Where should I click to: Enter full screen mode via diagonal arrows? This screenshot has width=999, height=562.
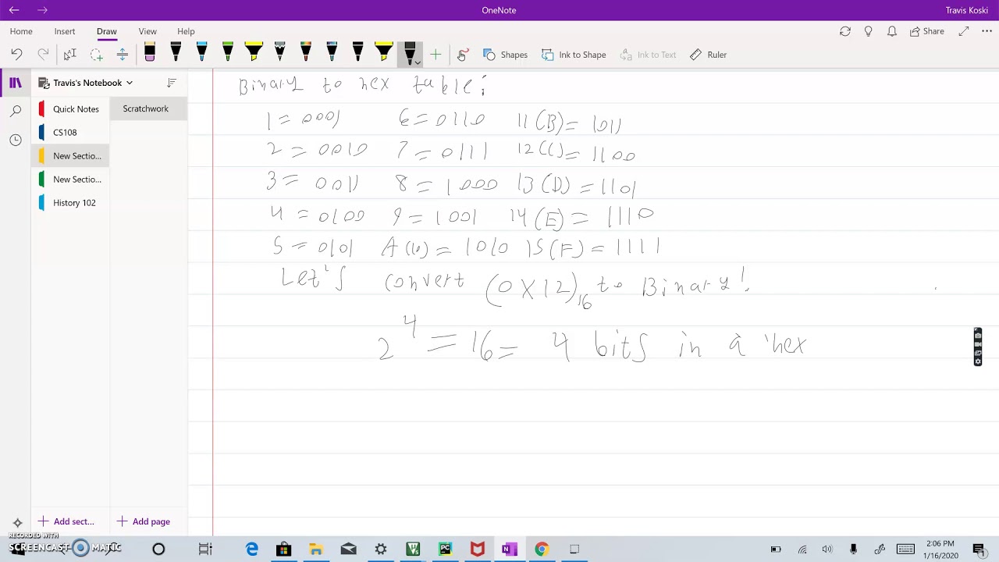click(x=964, y=31)
